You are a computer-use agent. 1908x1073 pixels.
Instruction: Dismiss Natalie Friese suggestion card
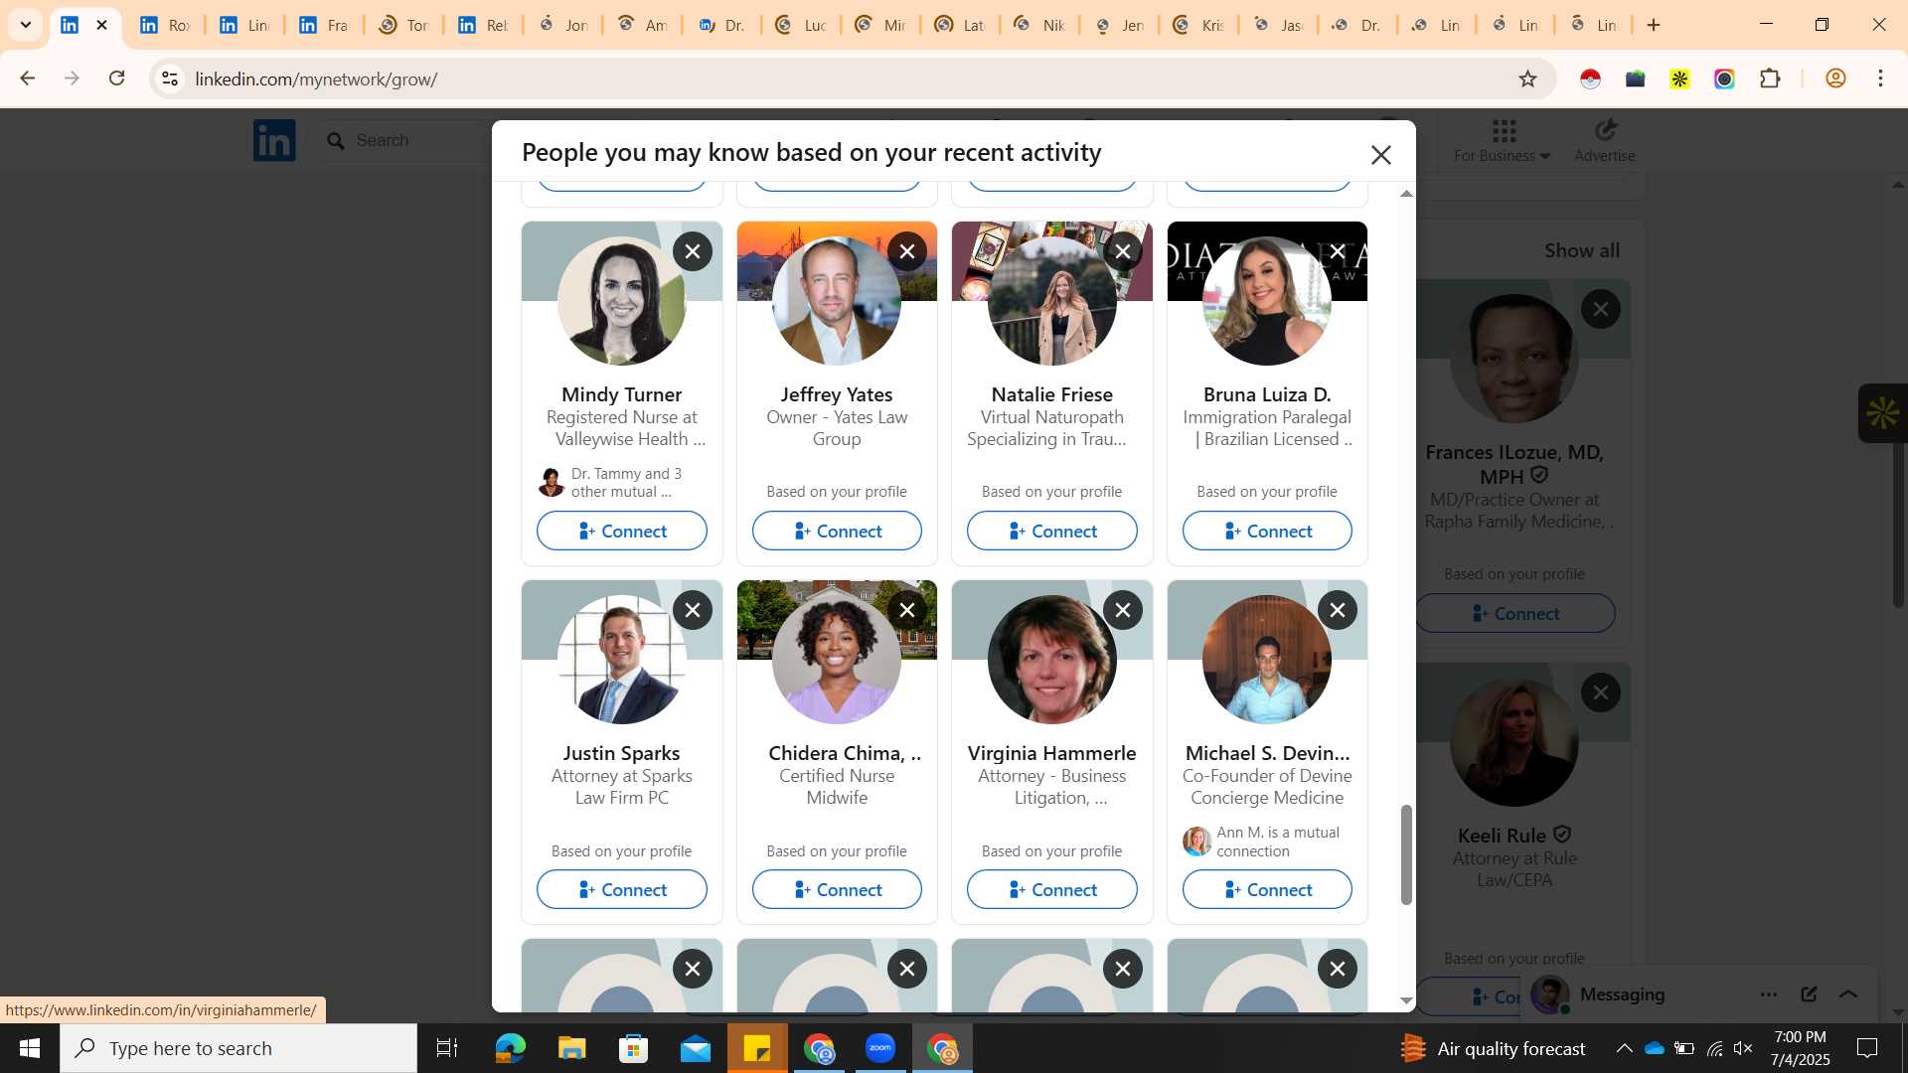point(1123,251)
